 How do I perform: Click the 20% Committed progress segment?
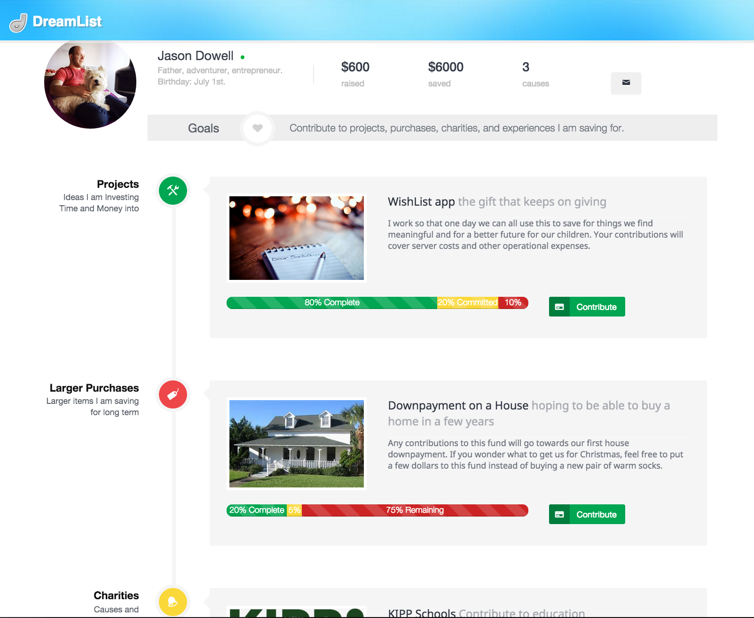click(x=468, y=303)
